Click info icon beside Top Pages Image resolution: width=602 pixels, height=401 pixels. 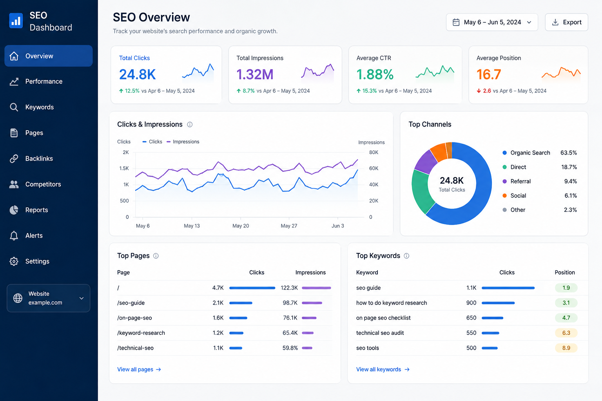tap(156, 256)
